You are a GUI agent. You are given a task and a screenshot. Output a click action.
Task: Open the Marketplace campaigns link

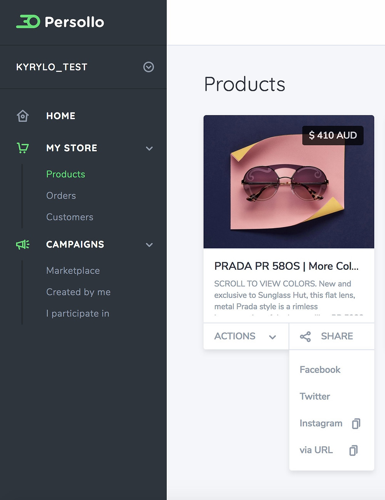(x=73, y=271)
